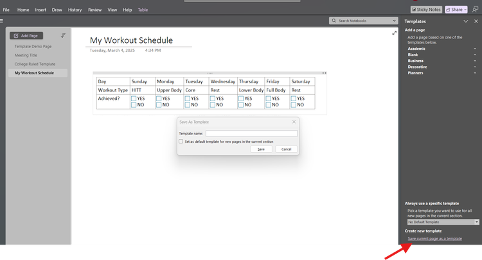Screen dimensions: 482x260
Task: Expand page to full view icon
Action: coord(394,33)
